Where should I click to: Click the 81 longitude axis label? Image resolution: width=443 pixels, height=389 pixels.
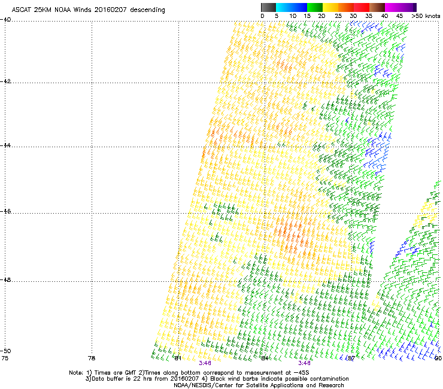pyautogui.click(x=178, y=358)
